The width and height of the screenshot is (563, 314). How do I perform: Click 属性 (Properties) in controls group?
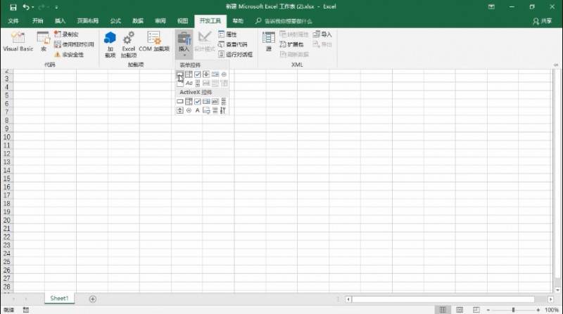click(227, 34)
